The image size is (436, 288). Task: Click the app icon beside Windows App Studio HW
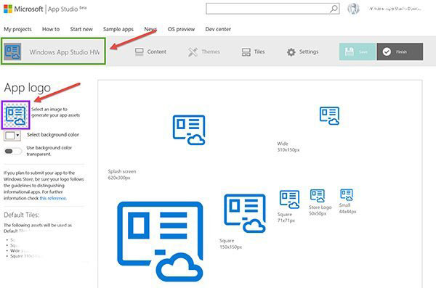[12, 52]
